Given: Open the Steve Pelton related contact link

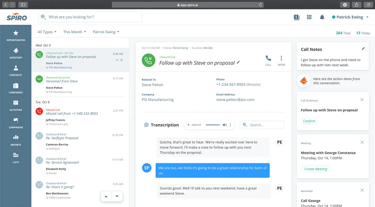Looking at the screenshot, I should coord(152,85).
